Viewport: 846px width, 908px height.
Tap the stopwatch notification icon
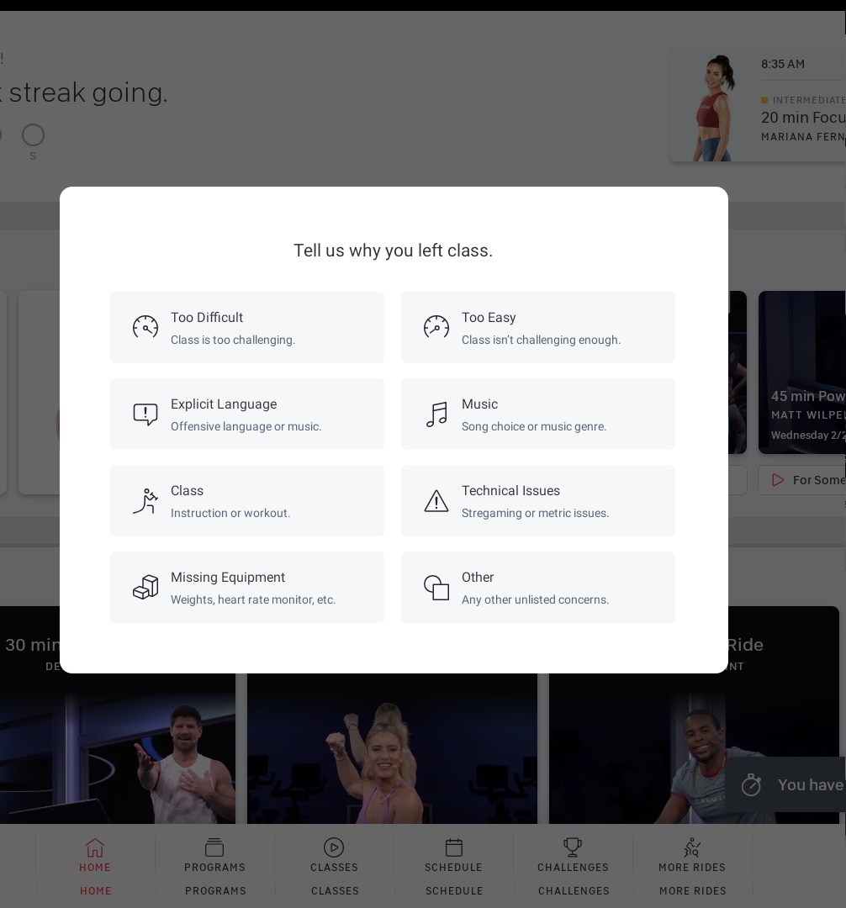coord(751,785)
